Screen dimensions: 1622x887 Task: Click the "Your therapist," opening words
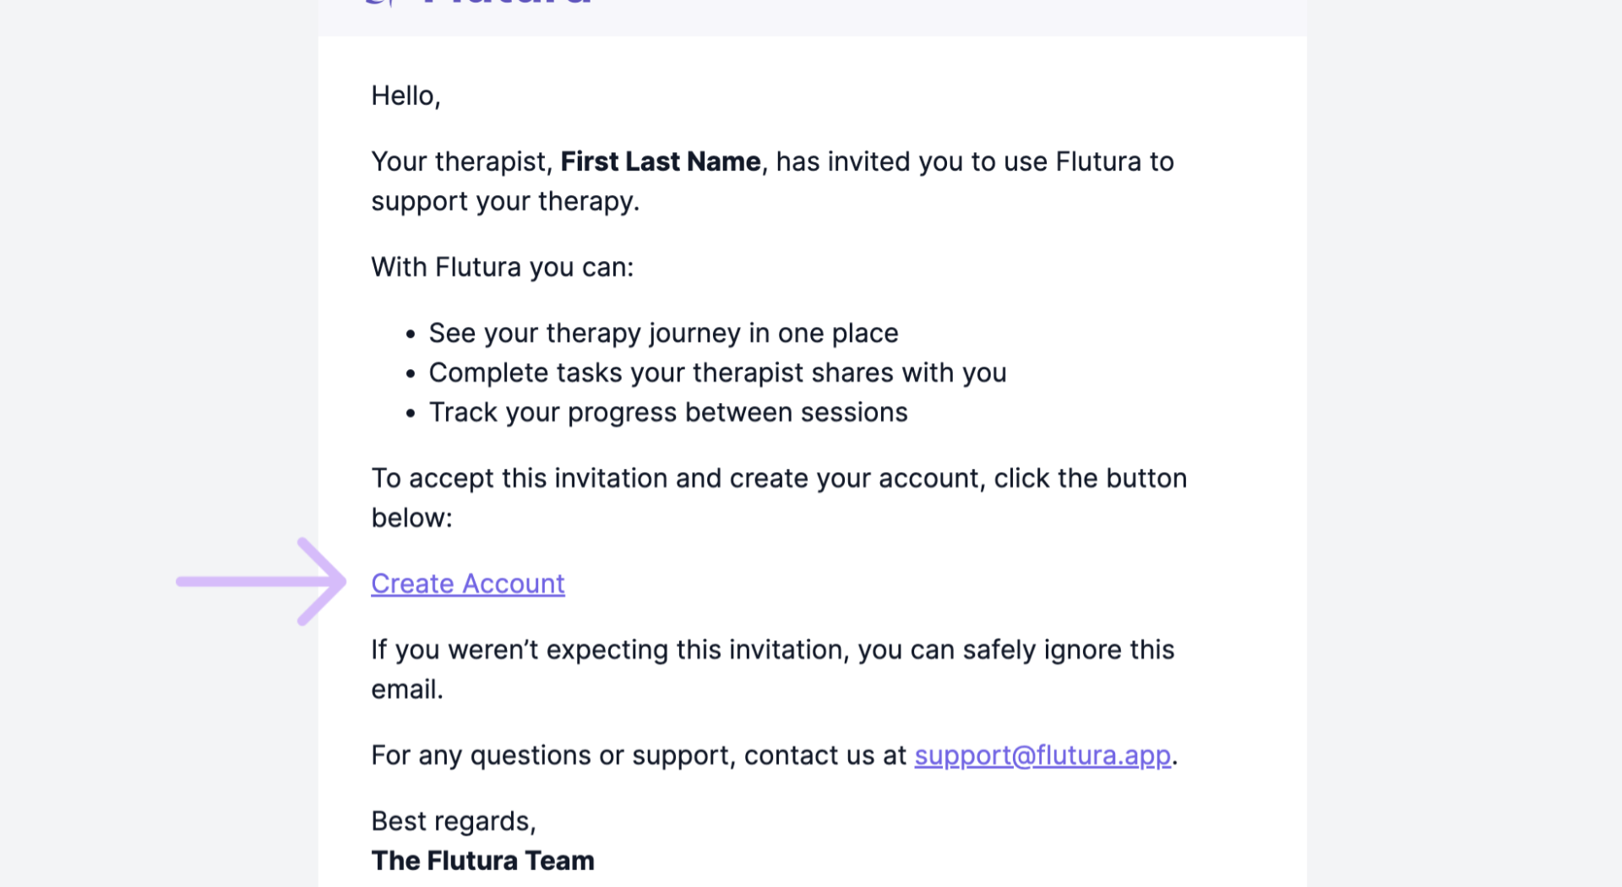coord(461,161)
